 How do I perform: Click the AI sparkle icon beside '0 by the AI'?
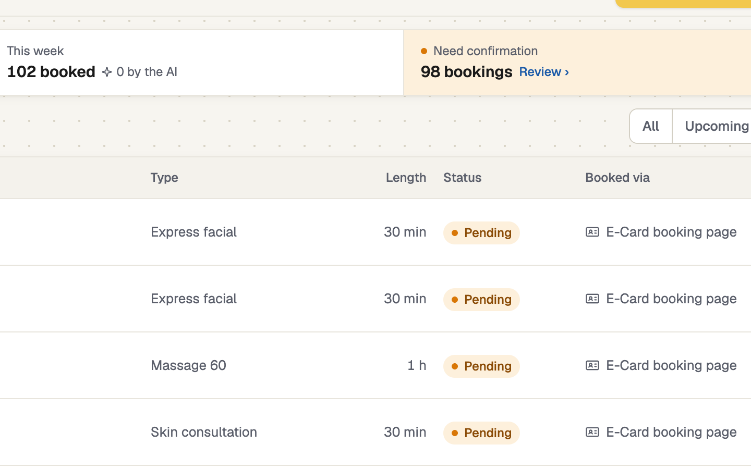(107, 72)
